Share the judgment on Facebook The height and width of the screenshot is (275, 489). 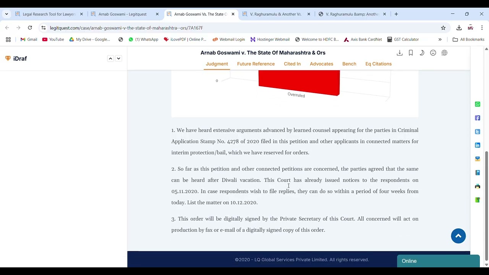pyautogui.click(x=478, y=118)
